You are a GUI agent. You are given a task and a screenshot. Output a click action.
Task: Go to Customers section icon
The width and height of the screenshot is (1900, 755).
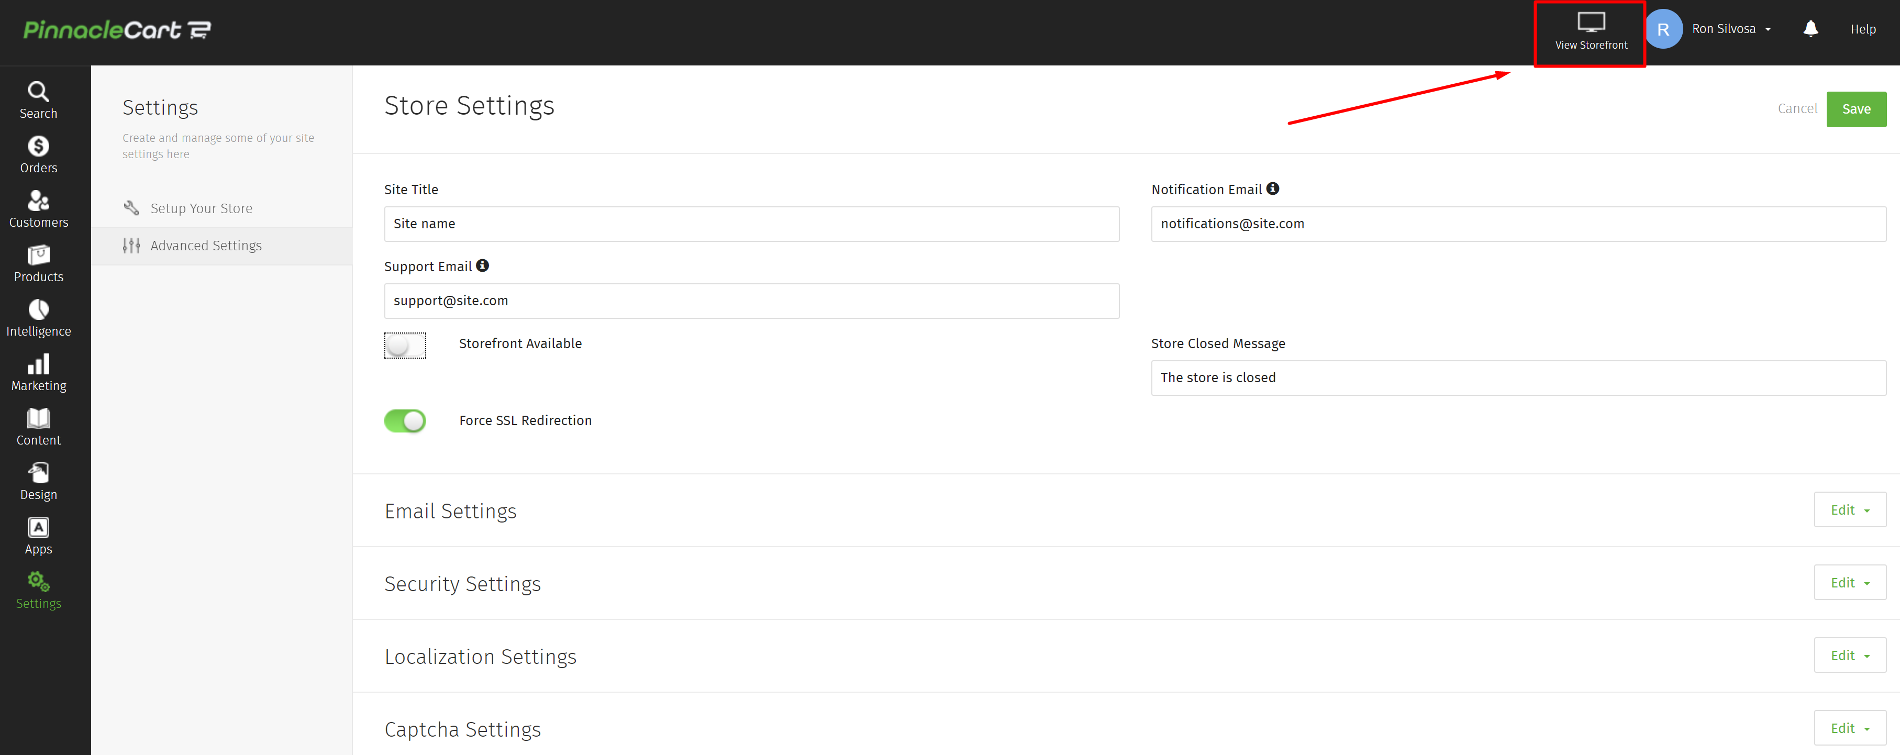(38, 201)
